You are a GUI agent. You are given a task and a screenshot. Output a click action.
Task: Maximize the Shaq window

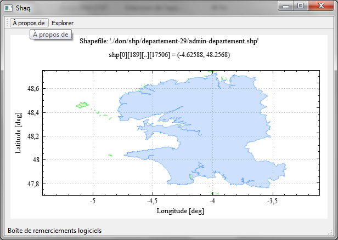coord(301,5)
